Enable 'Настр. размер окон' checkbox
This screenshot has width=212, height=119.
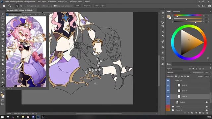(25, 6)
